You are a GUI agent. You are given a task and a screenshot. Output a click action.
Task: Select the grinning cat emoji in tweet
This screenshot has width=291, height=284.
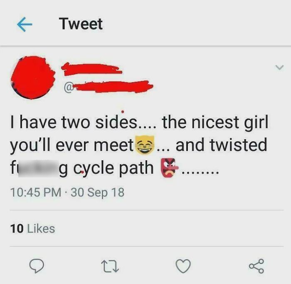click(x=145, y=145)
